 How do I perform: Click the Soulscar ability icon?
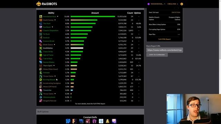pyautogui.click(x=41, y=38)
